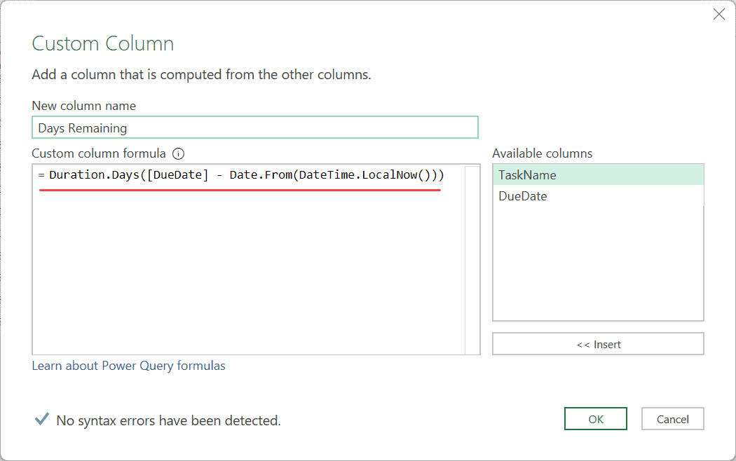Open the Learn about Power Query formulas link
Image resolution: width=736 pixels, height=461 pixels.
(128, 365)
